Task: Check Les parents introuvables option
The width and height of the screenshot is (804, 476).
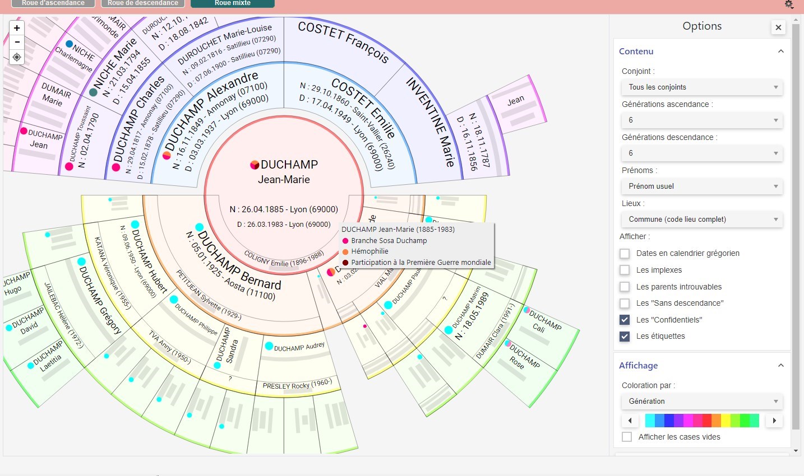Action: click(x=625, y=287)
